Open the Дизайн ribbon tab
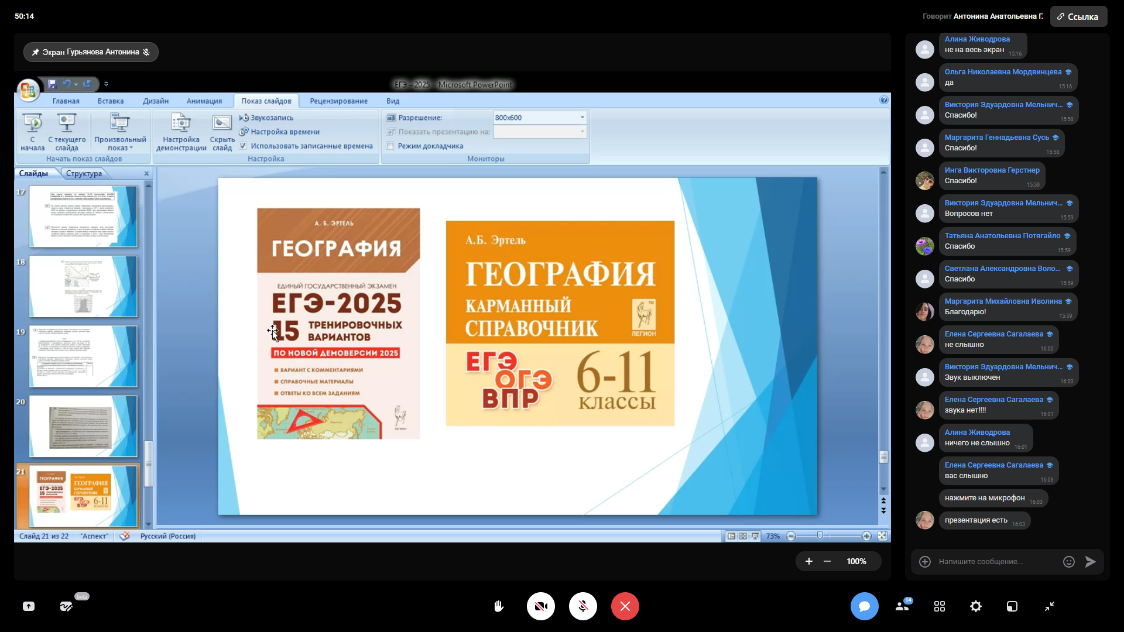Viewport: 1124px width, 632px height. (156, 101)
